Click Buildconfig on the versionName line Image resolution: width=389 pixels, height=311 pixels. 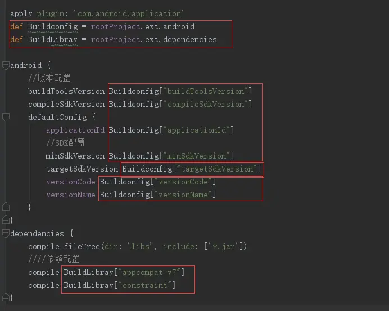coord(125,195)
